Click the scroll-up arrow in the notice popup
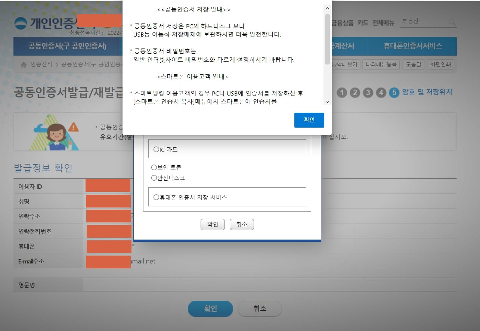This screenshot has width=480, height=331. (x=327, y=8)
